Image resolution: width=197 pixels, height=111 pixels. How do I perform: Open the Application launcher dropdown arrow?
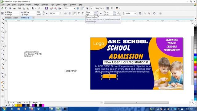pos(120,8)
